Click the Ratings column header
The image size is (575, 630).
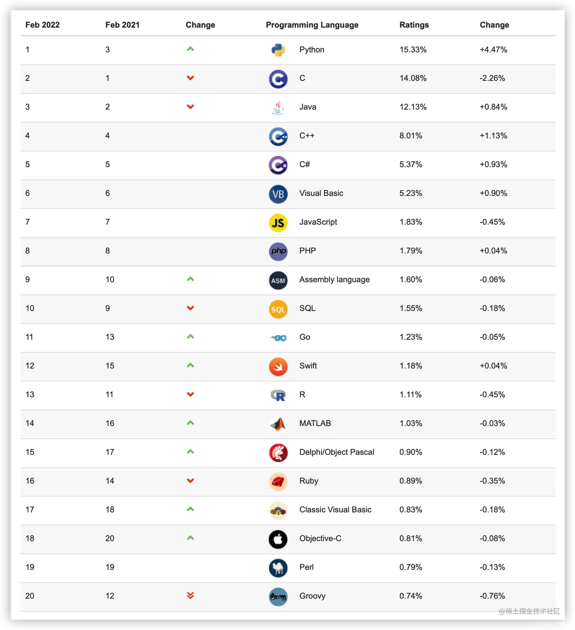414,25
